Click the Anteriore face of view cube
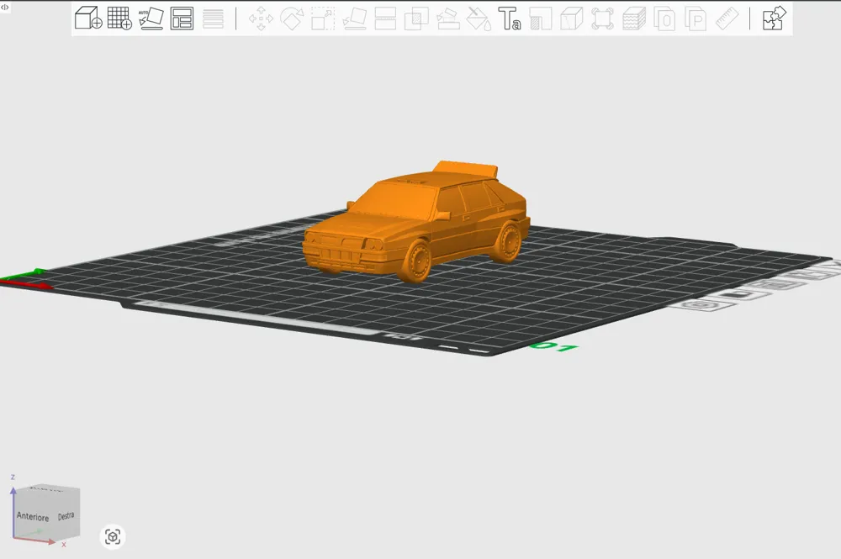 tap(33, 517)
